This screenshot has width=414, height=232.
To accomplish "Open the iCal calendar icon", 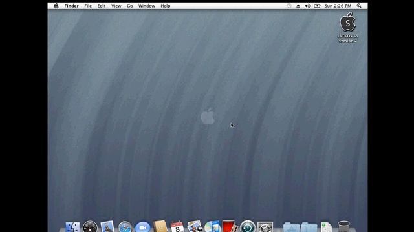I will click(x=177, y=227).
